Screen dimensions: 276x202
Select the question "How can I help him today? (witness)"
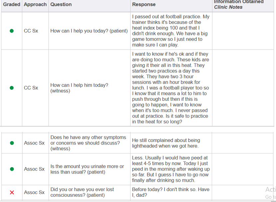79,88
